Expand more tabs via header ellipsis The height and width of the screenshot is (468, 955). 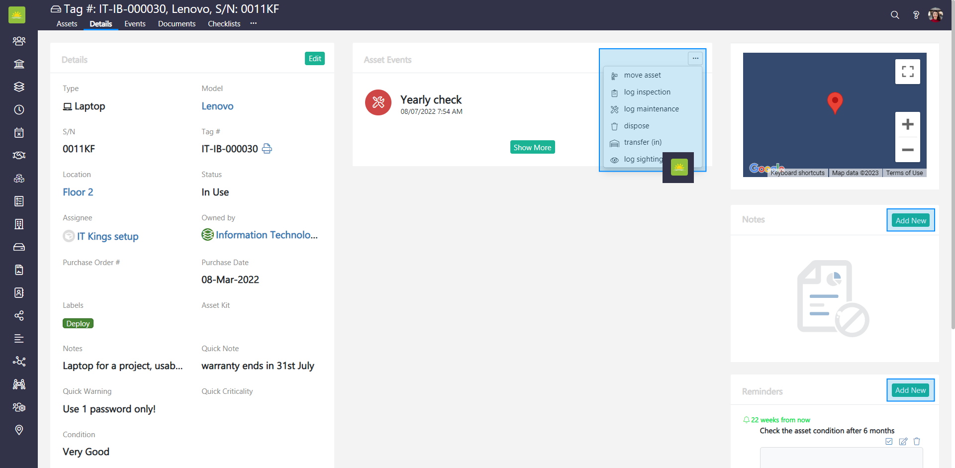[x=254, y=23]
